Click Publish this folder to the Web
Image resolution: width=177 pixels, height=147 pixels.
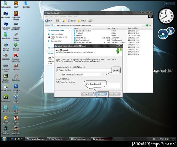coord(59,38)
